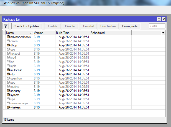
Task: Click the dhcp row build time
Action: tap(74, 45)
